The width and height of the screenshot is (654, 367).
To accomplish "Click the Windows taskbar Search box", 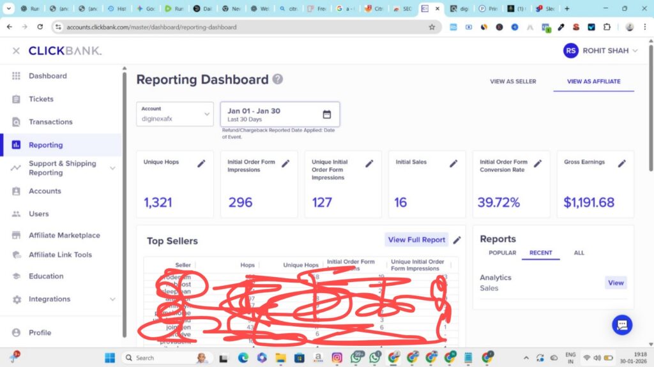I will tap(160, 357).
